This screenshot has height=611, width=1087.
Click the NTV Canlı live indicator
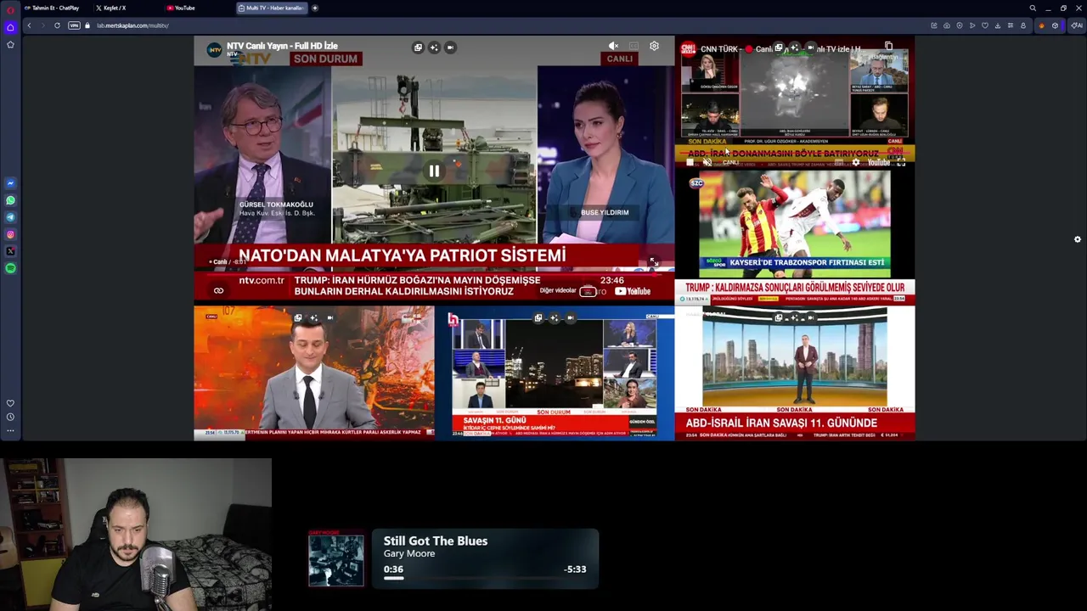pos(220,261)
